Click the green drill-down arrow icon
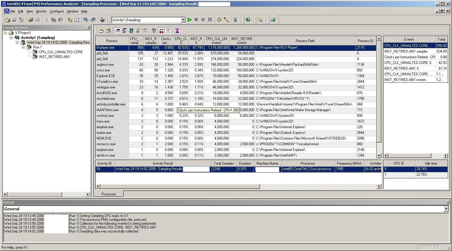The width and height of the screenshot is (452, 251). pos(161,30)
